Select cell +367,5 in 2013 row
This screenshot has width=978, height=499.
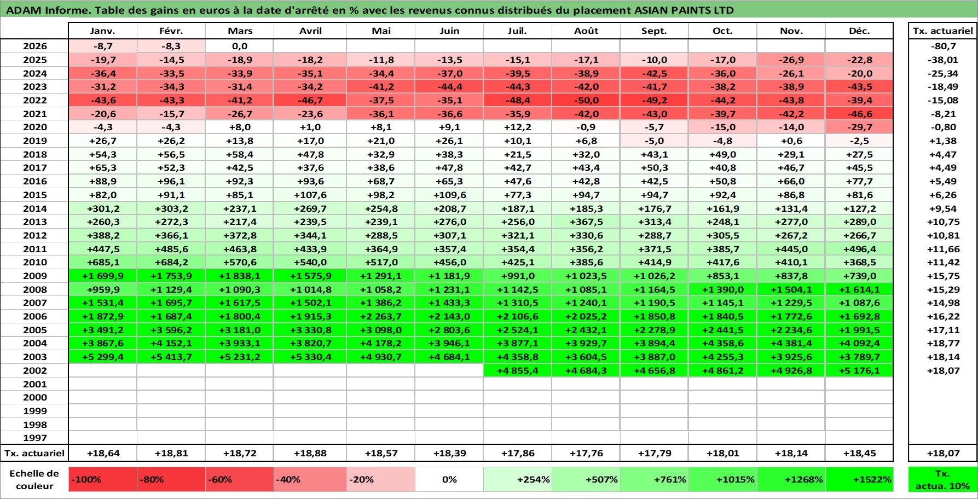(x=586, y=222)
